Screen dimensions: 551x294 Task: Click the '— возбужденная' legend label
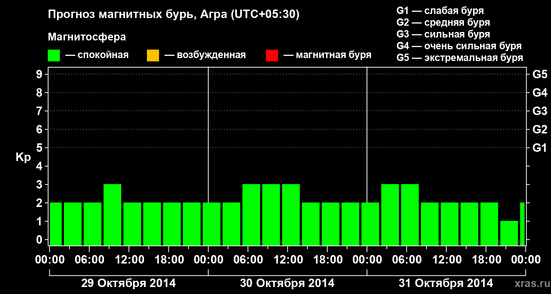(205, 55)
